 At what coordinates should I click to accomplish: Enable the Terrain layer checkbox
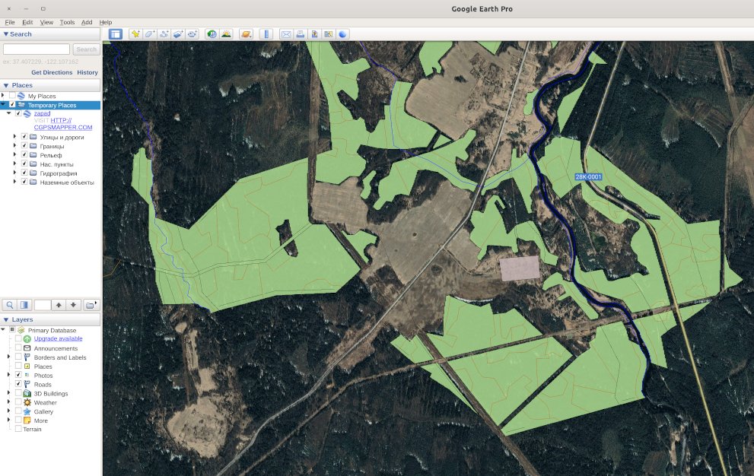coord(18,429)
